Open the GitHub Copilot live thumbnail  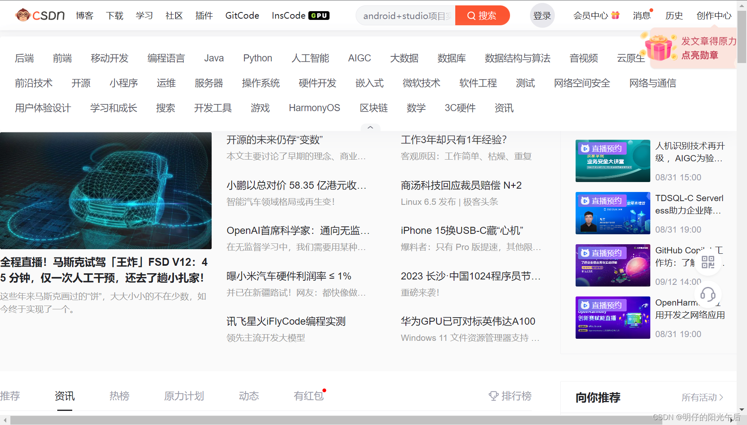pos(613,265)
